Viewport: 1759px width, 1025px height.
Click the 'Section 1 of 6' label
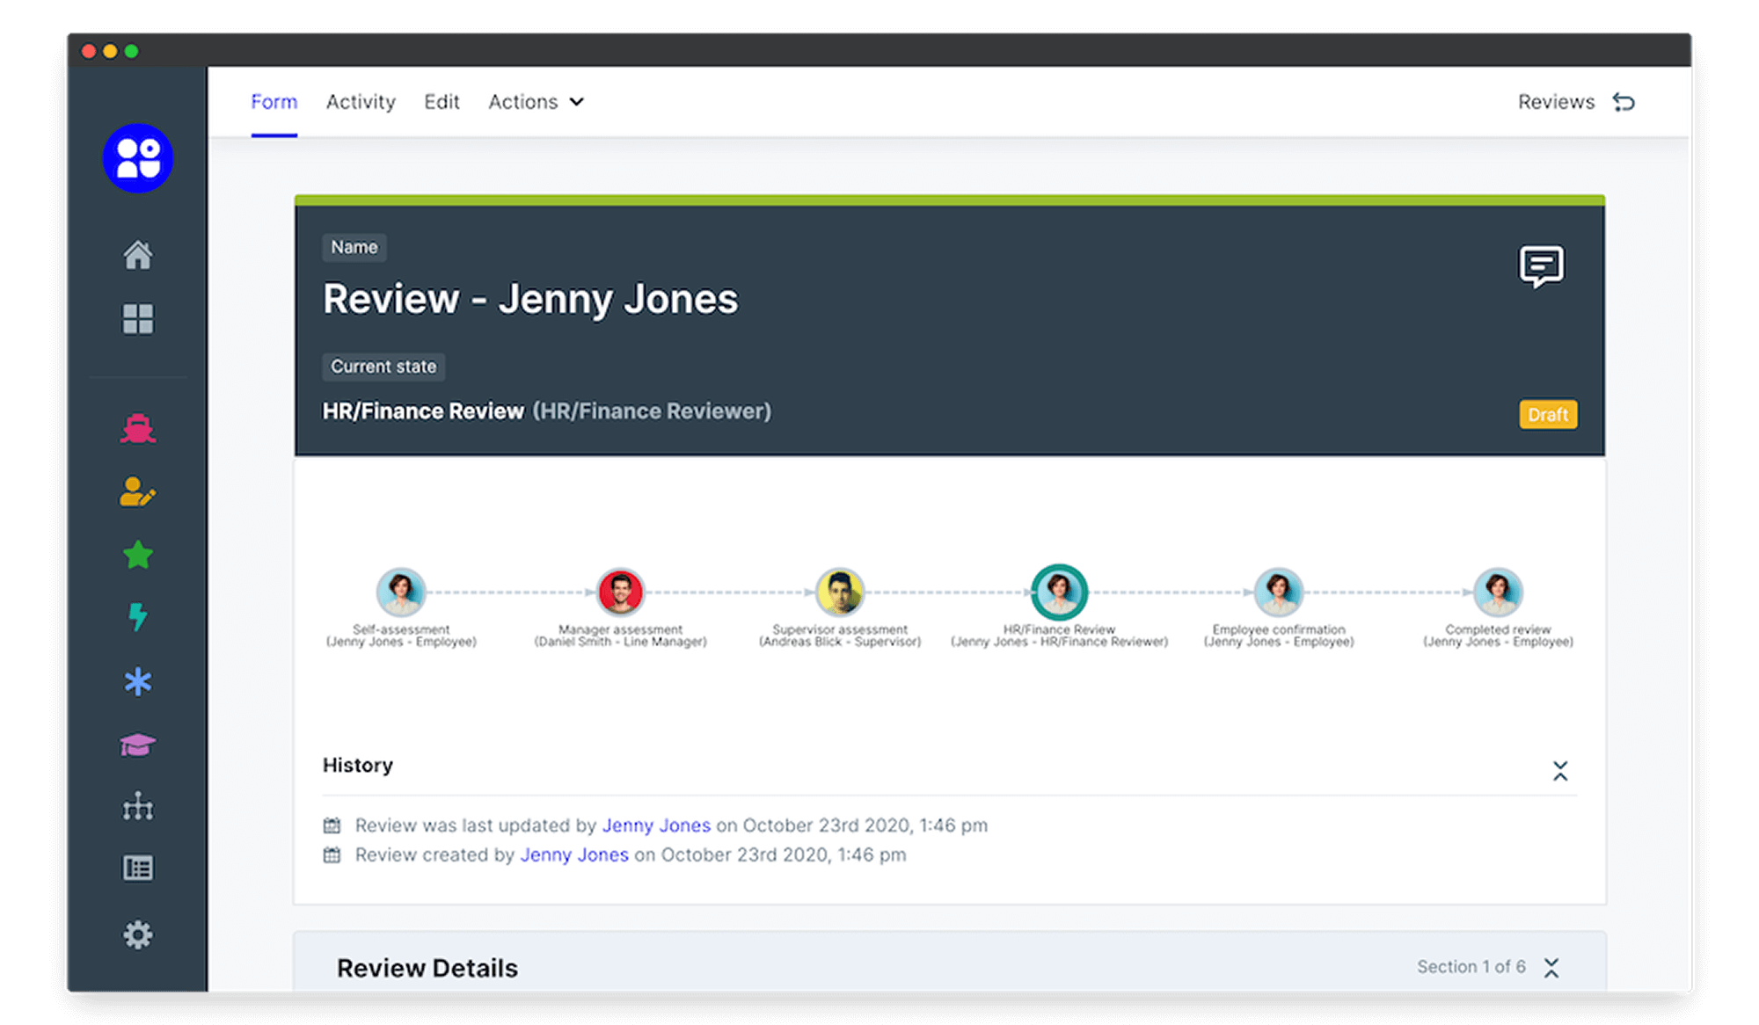[x=1471, y=967]
